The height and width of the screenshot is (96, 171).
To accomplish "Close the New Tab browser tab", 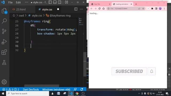I will 110,4.
